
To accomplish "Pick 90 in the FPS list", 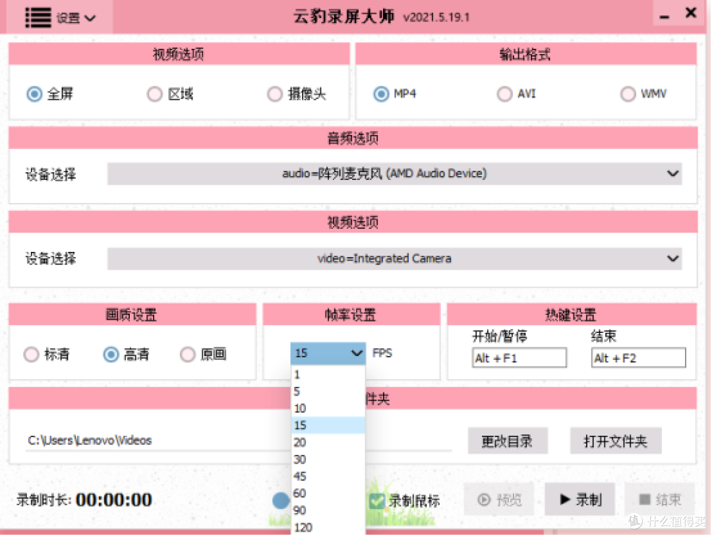I will (328, 510).
